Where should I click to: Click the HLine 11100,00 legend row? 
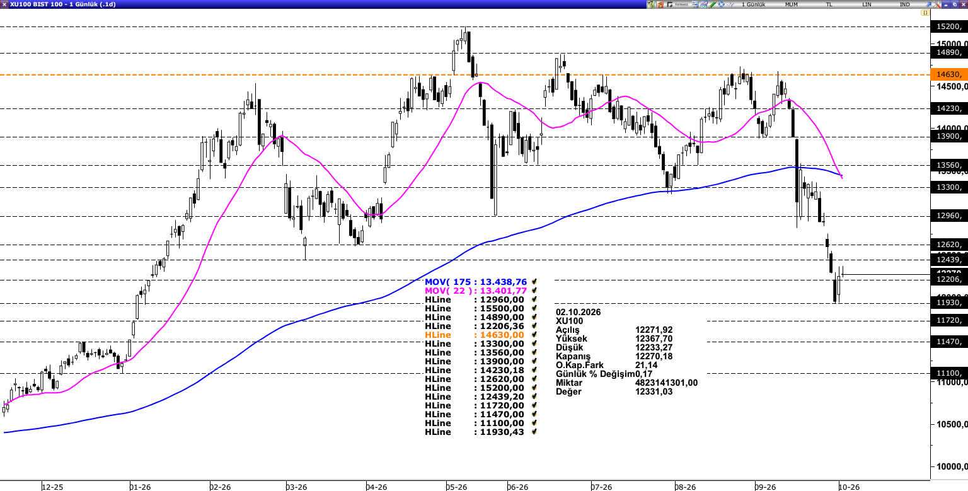pyautogui.click(x=481, y=423)
